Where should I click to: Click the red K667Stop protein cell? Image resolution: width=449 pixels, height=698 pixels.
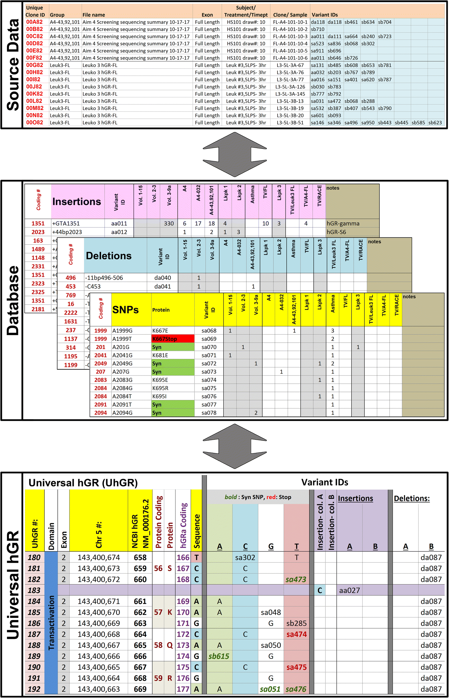[173, 339]
